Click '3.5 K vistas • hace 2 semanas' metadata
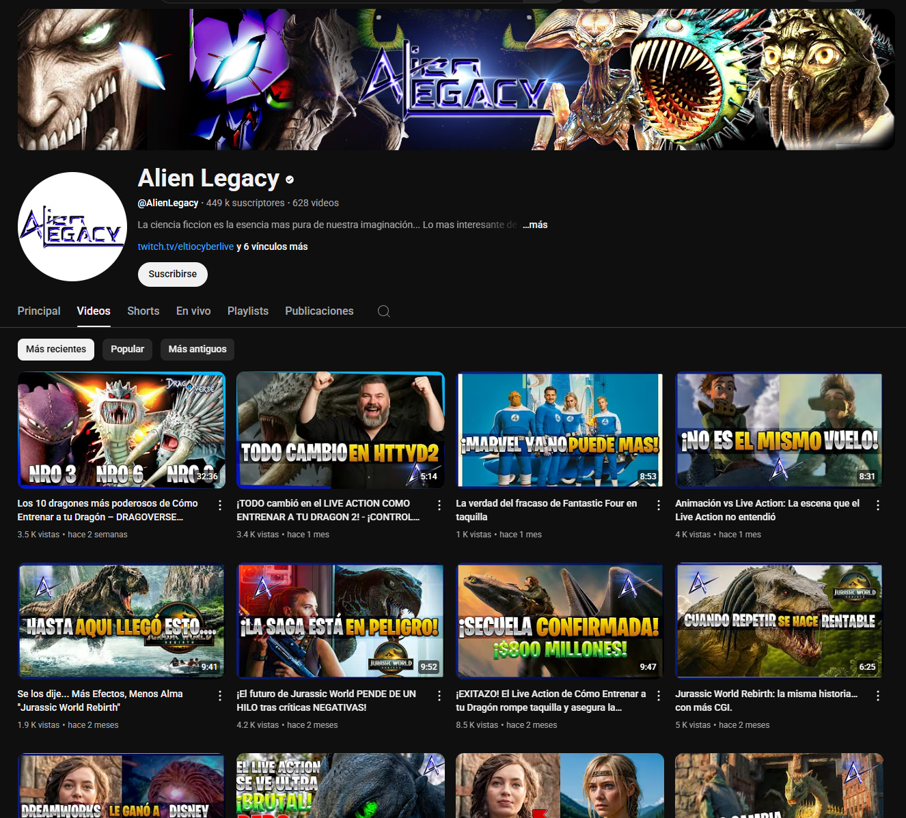The image size is (906, 818). [x=72, y=535]
